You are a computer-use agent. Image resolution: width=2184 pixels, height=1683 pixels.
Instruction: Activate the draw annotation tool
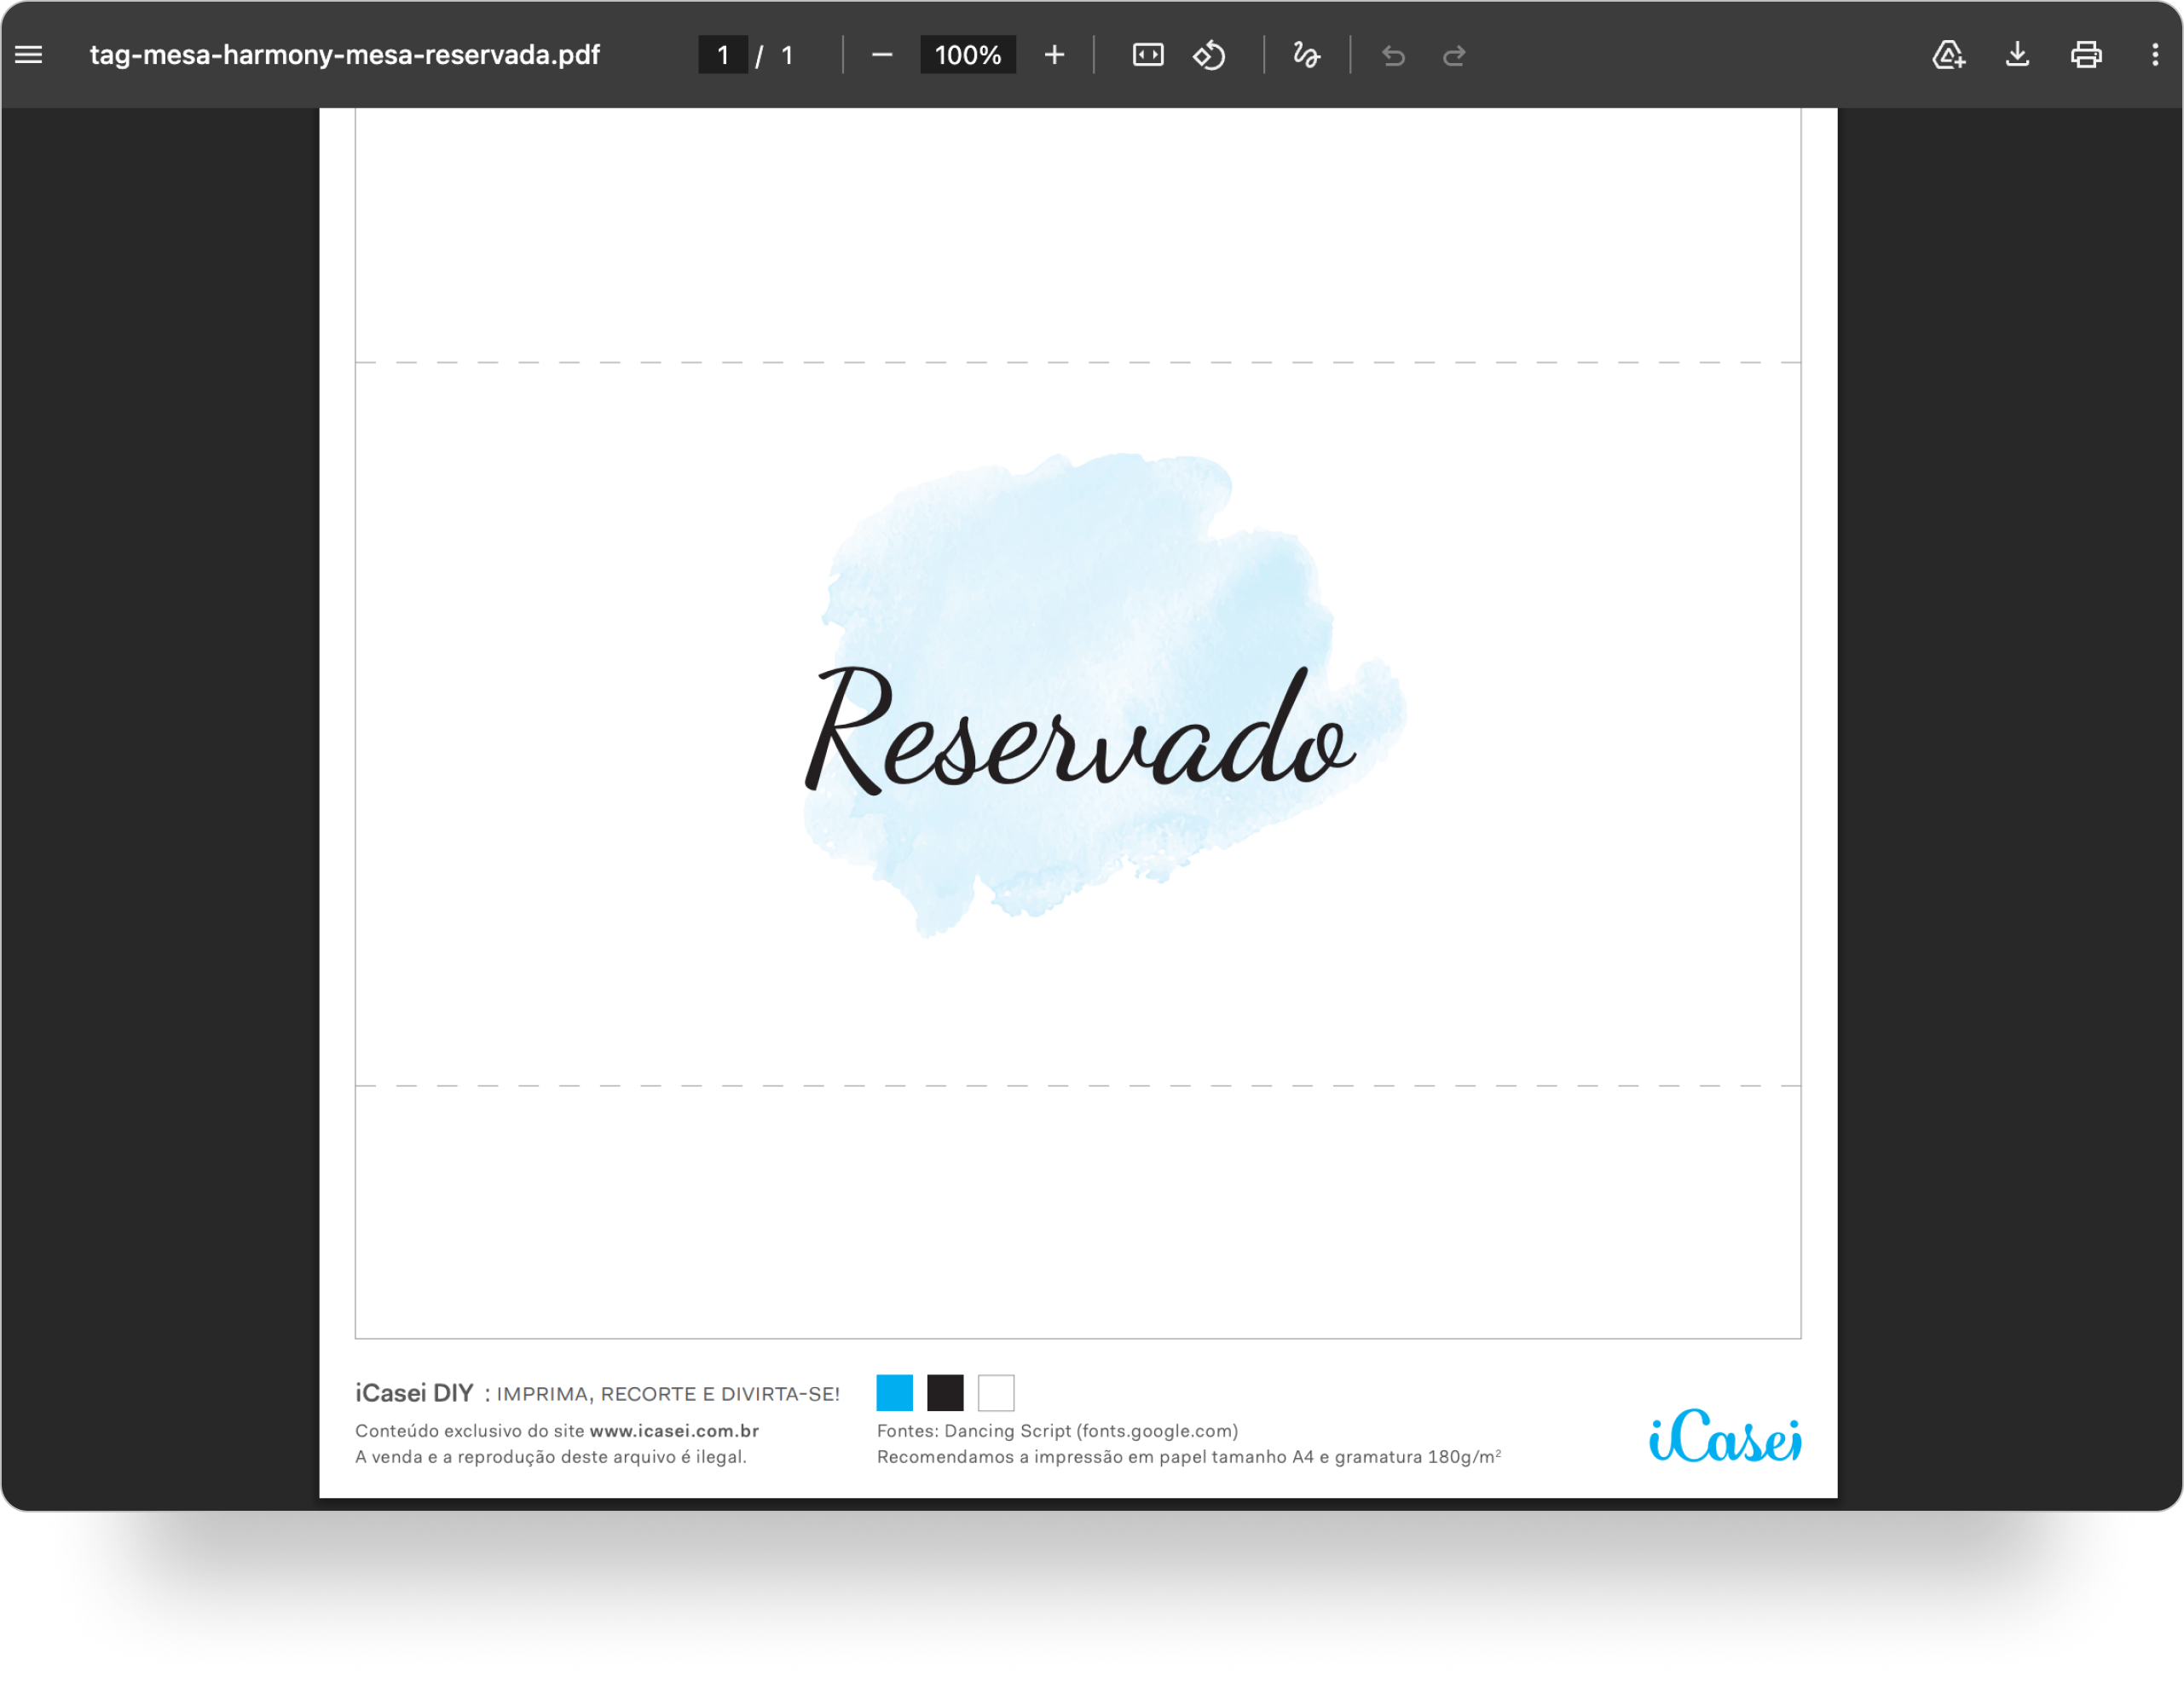tap(1306, 55)
